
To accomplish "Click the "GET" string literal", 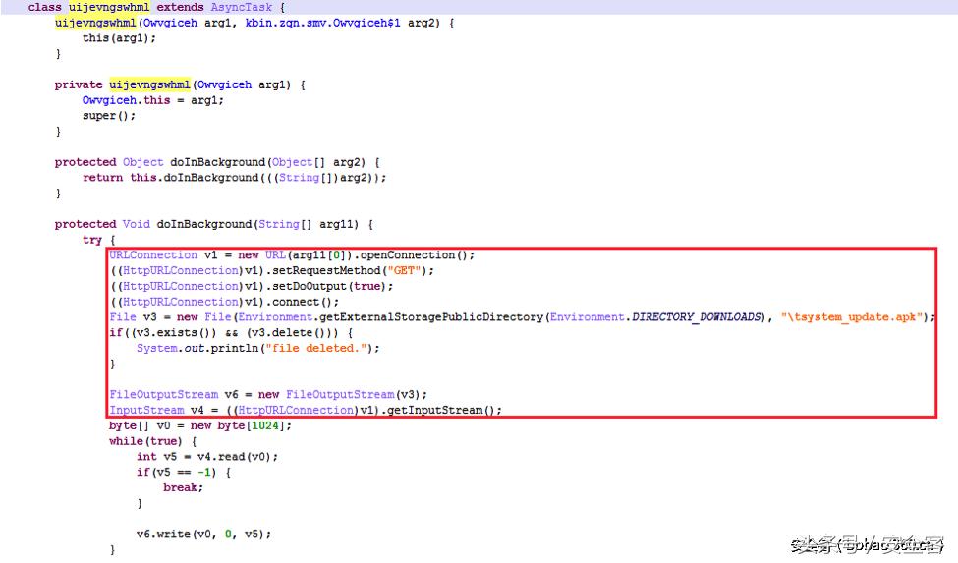I will pyautogui.click(x=404, y=270).
